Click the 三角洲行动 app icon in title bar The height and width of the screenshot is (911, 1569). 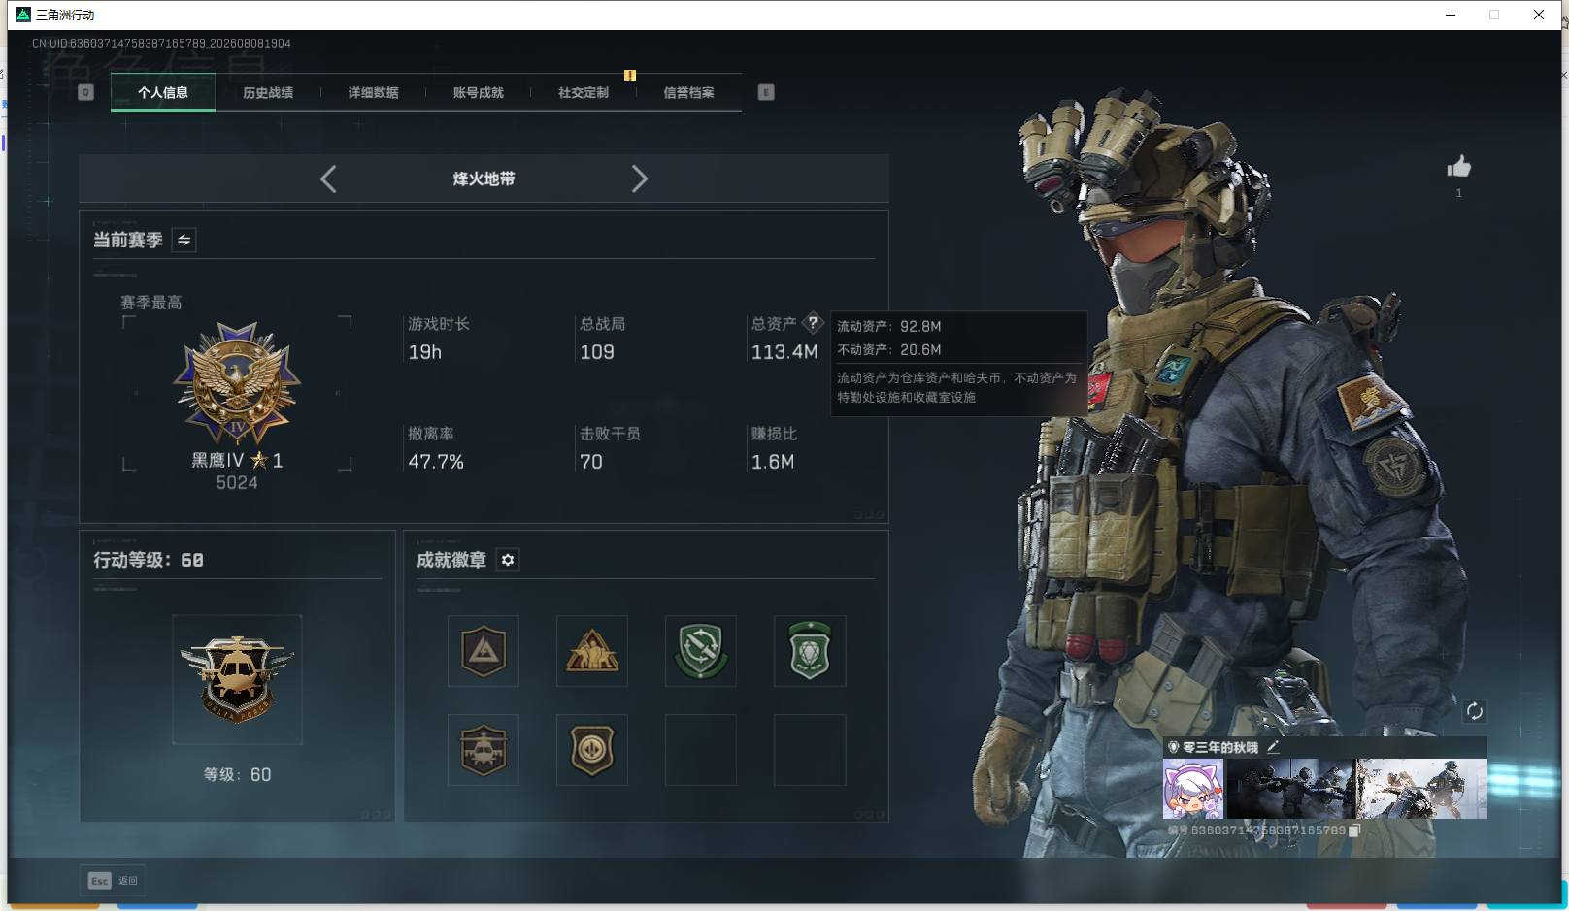(x=23, y=15)
